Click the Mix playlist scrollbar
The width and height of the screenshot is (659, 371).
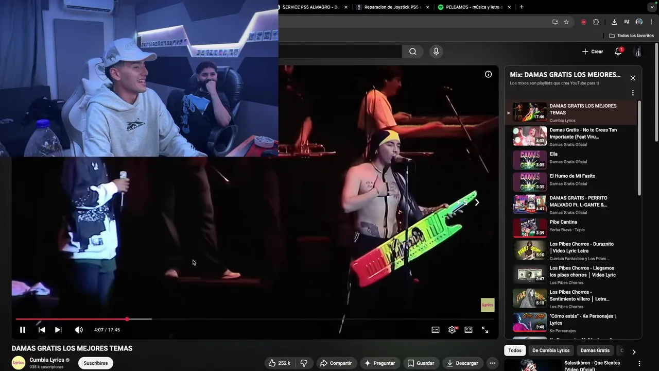(x=639, y=148)
